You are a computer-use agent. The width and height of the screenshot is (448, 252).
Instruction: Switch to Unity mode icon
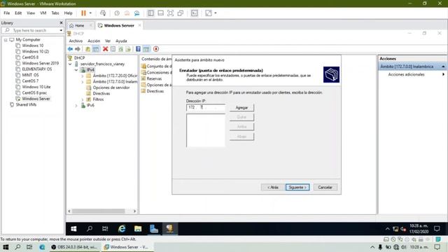(181, 13)
